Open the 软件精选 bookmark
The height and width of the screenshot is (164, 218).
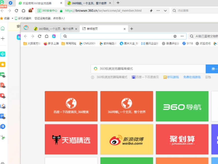click(x=108, y=44)
